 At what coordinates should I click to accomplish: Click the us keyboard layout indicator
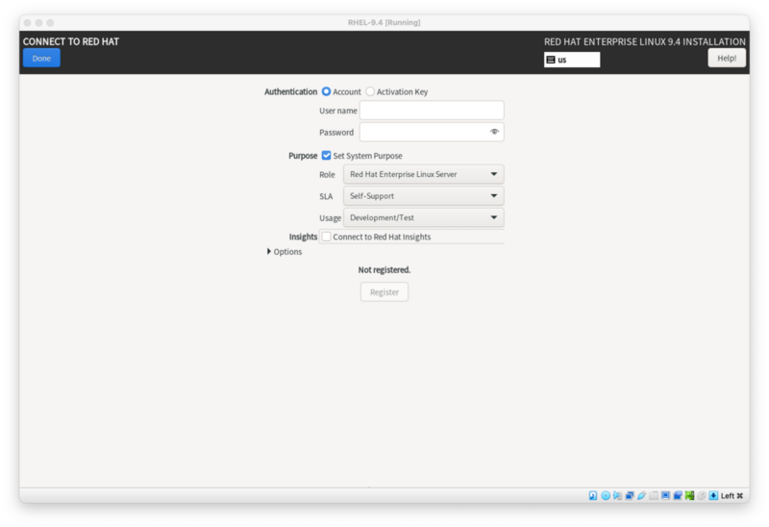pos(572,60)
